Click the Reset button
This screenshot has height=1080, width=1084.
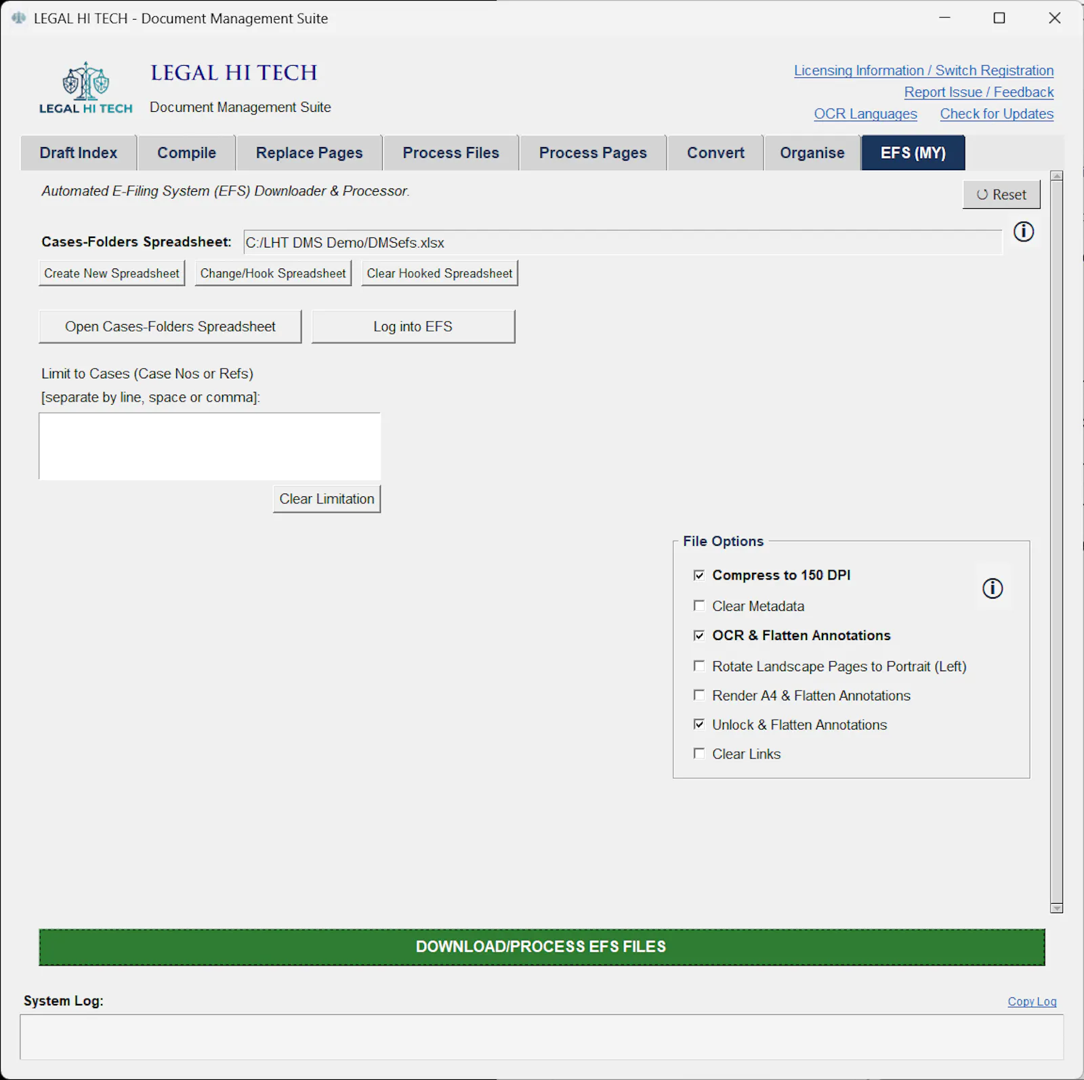pyautogui.click(x=1001, y=195)
